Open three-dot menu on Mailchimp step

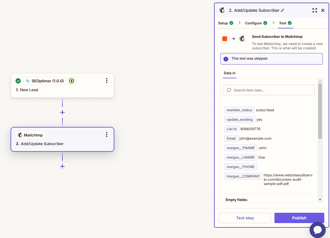point(107,134)
